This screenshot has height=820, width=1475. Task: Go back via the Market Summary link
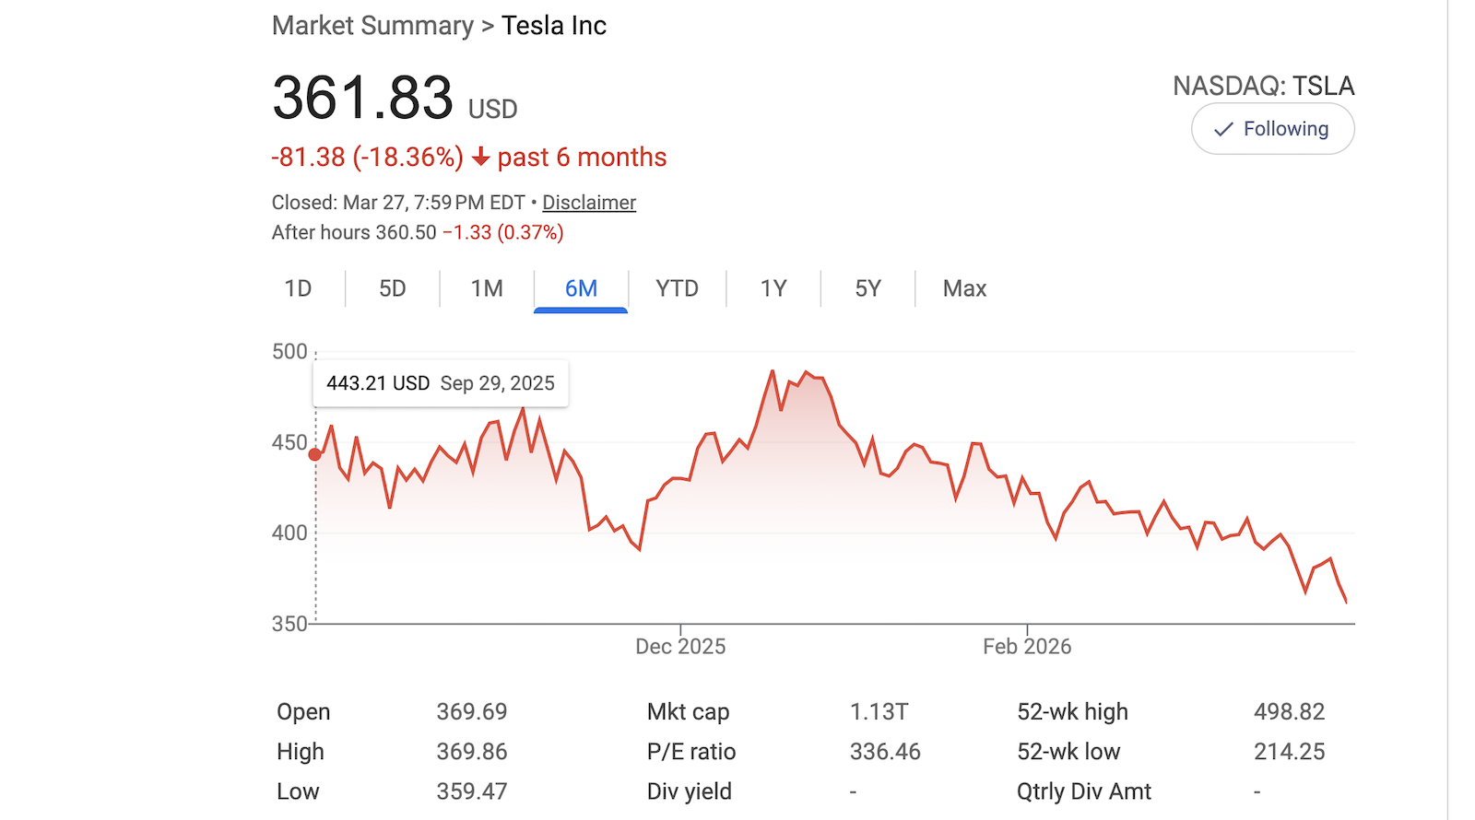(372, 26)
